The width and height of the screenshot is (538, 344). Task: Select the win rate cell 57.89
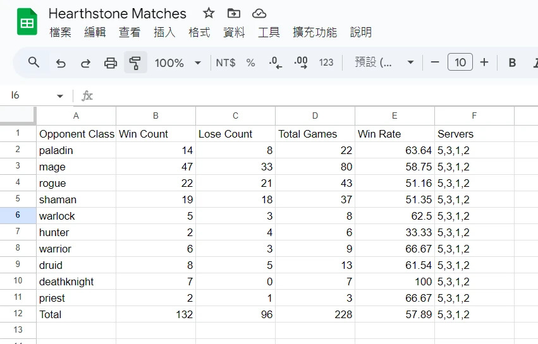(x=394, y=314)
